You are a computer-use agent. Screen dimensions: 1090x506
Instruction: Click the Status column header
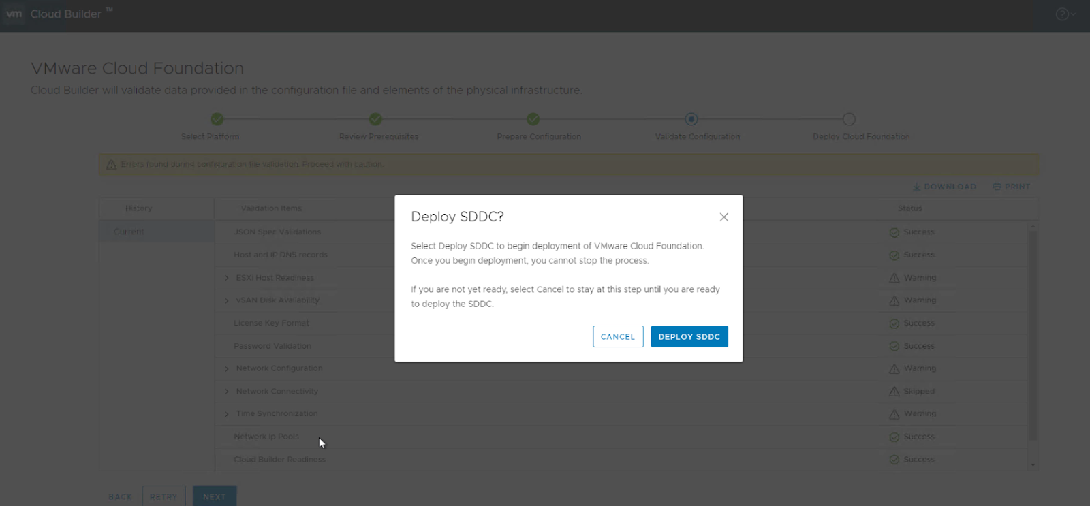(x=910, y=208)
